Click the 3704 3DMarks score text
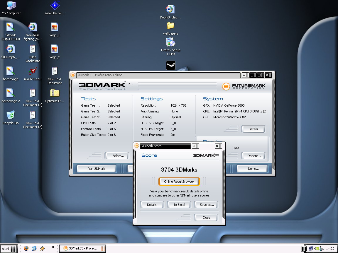 click(x=179, y=170)
